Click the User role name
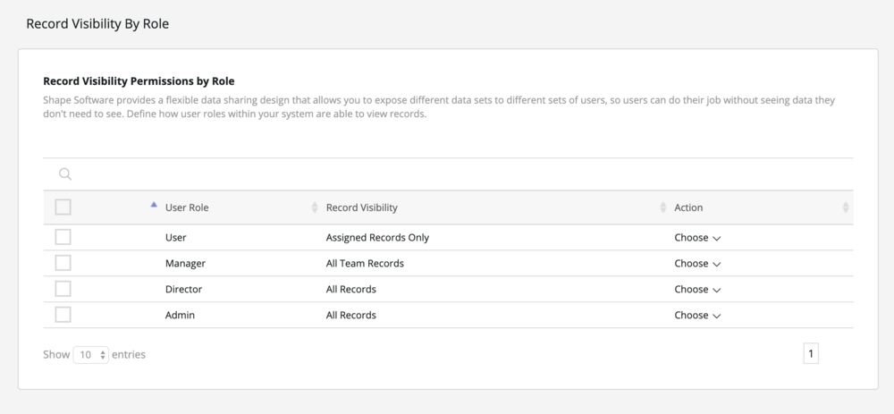 (x=175, y=238)
